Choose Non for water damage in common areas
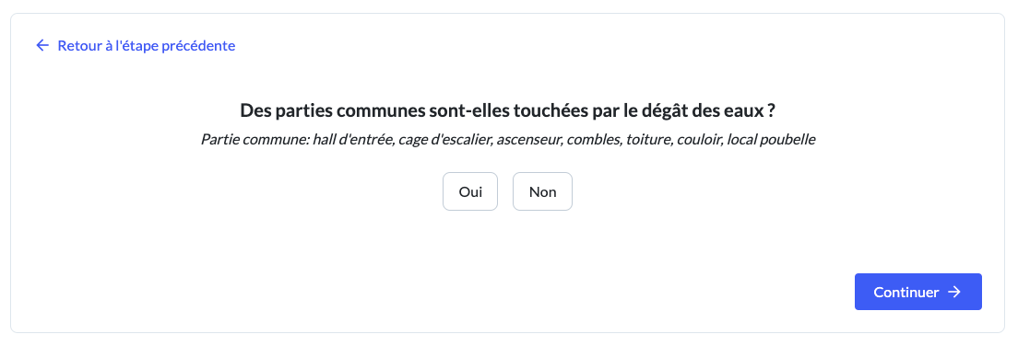Image resolution: width=1018 pixels, height=346 pixels. (x=542, y=191)
